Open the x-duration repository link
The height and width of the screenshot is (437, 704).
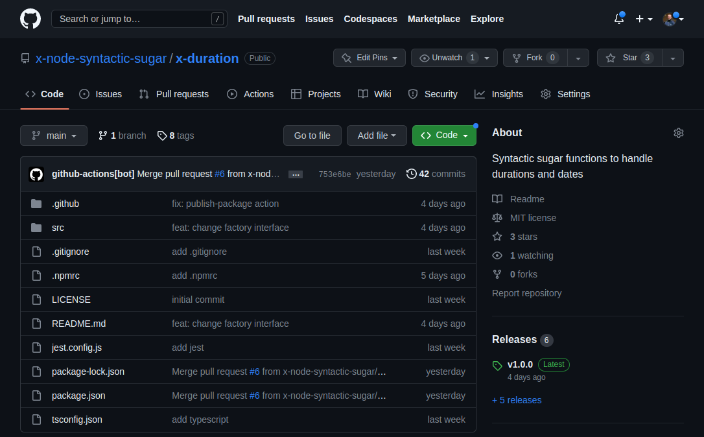pyautogui.click(x=207, y=58)
